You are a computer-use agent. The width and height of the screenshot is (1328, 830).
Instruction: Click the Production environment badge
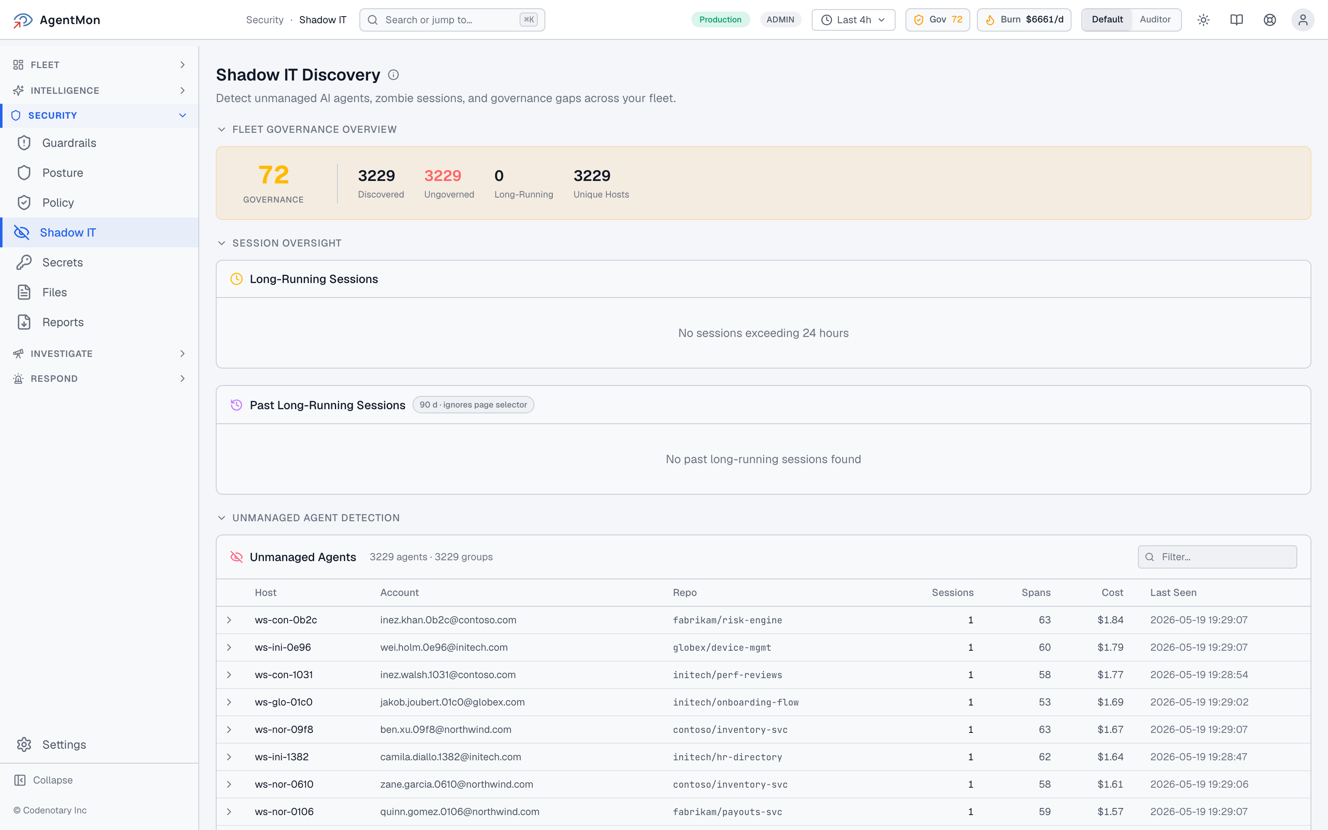point(720,20)
